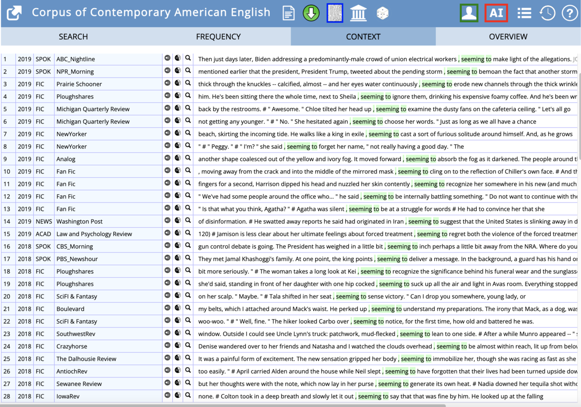Screen dimensions: 581x407
Task: Click the globe icon in the Boulevard row
Action: 178,308
